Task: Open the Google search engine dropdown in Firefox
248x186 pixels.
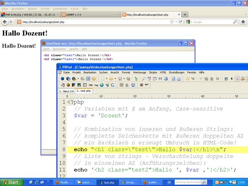Action: coord(189,22)
